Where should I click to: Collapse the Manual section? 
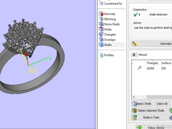pyautogui.click(x=134, y=55)
